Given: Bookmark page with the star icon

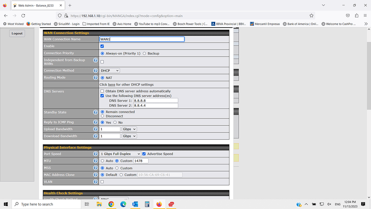Looking at the screenshot, I should coord(311,16).
